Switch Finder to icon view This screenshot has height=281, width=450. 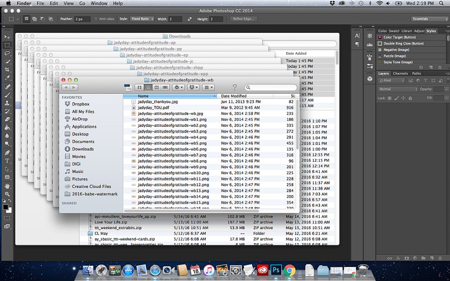coord(139,87)
